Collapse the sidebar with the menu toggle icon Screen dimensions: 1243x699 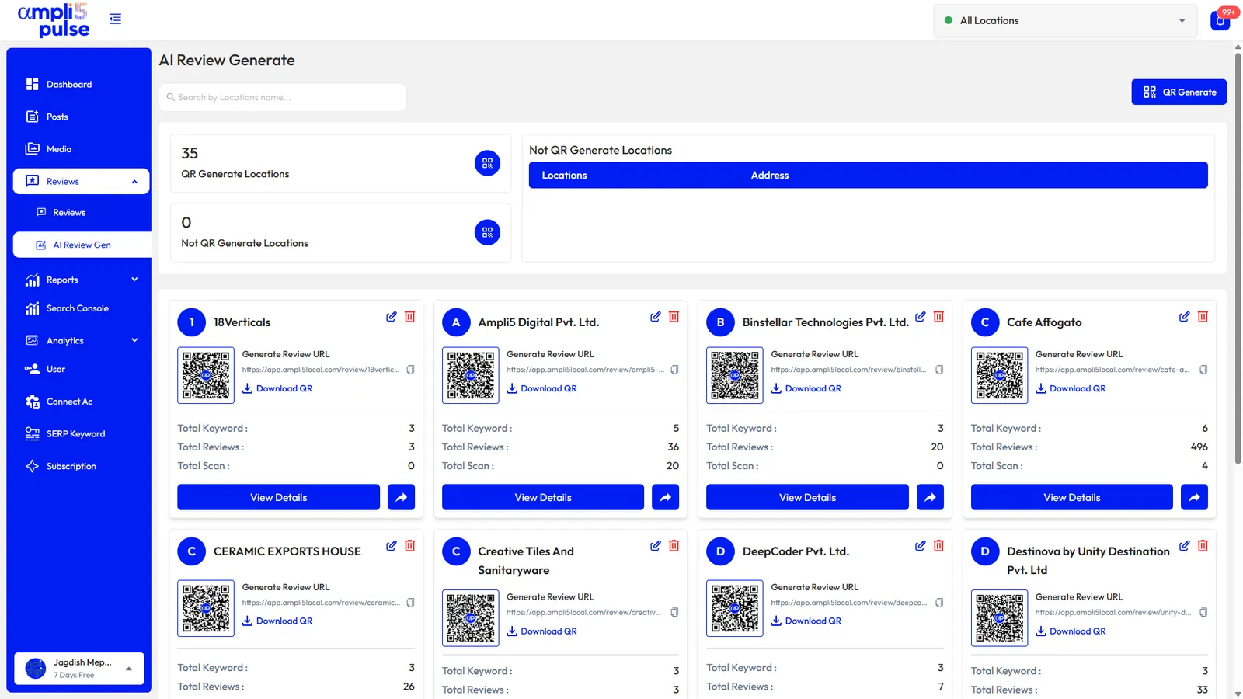coord(115,19)
